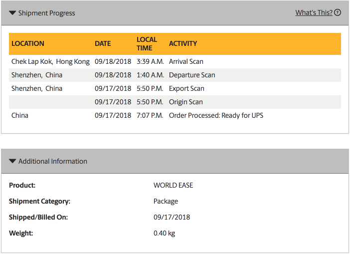Image resolution: width=350 pixels, height=254 pixels.
Task: Click the Shipped/Billed On date 09/17/2018
Action: 172,217
